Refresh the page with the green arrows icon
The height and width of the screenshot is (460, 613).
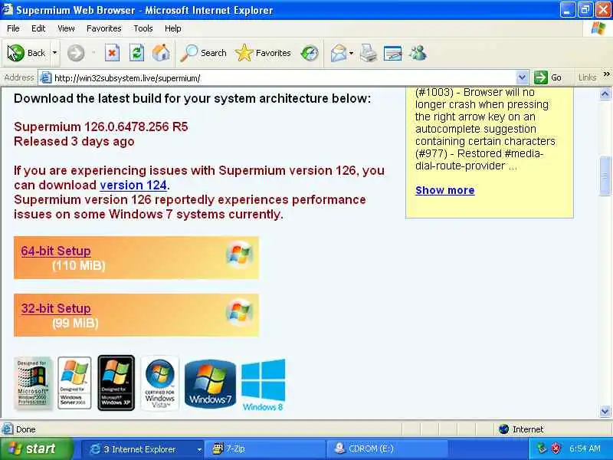click(137, 53)
